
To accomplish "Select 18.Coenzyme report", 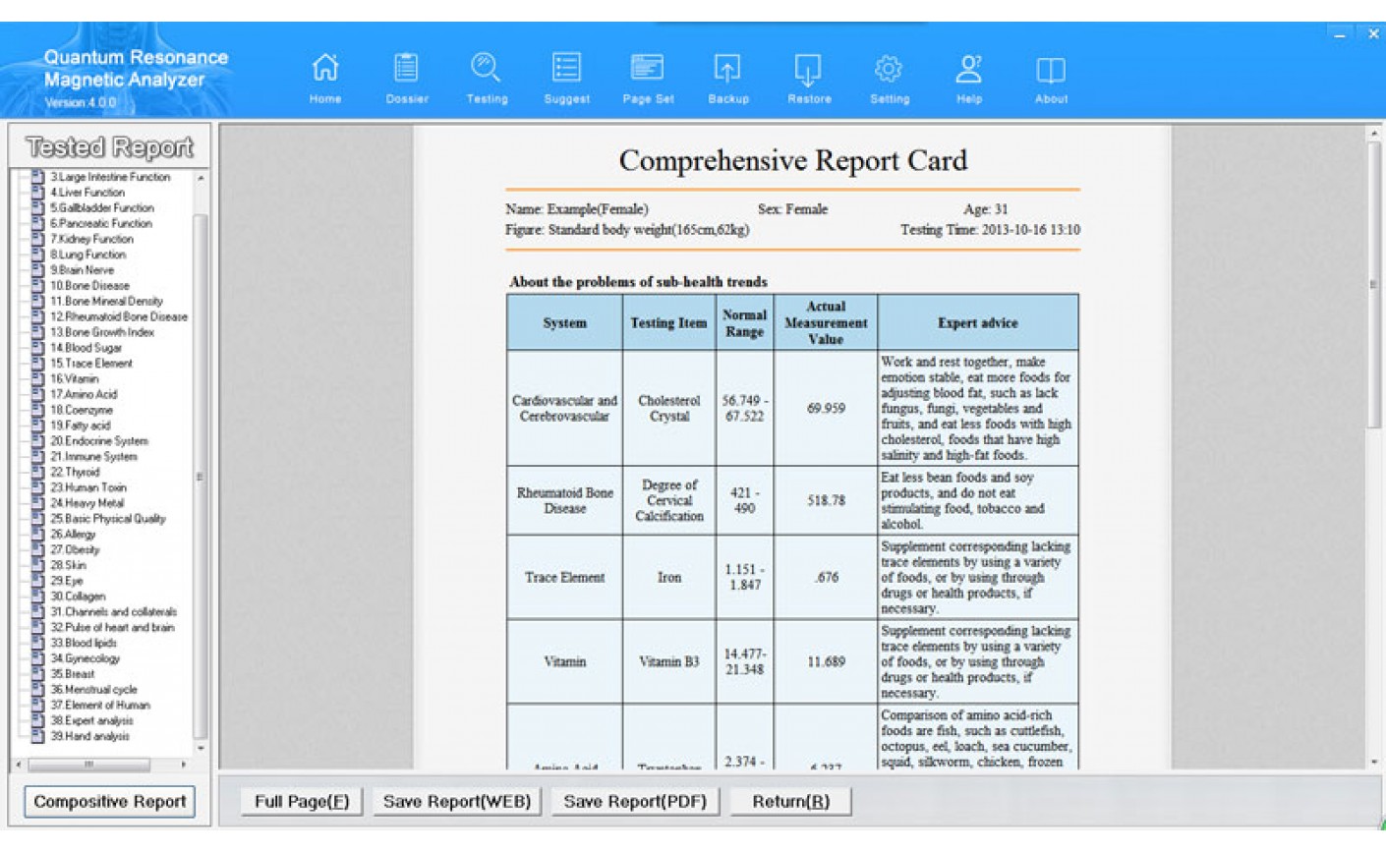I will coord(82,410).
